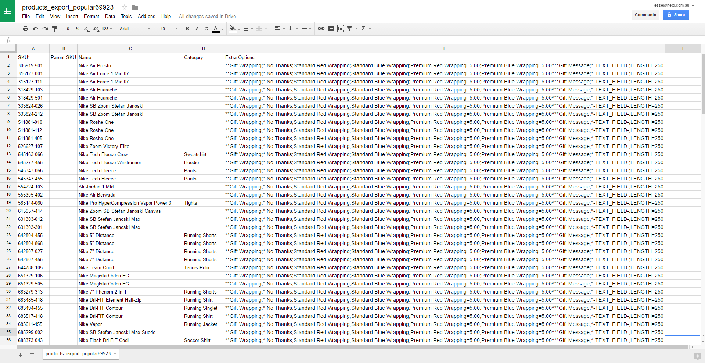
Task: Select cell with SKU 305919-501
Action: (x=33, y=65)
